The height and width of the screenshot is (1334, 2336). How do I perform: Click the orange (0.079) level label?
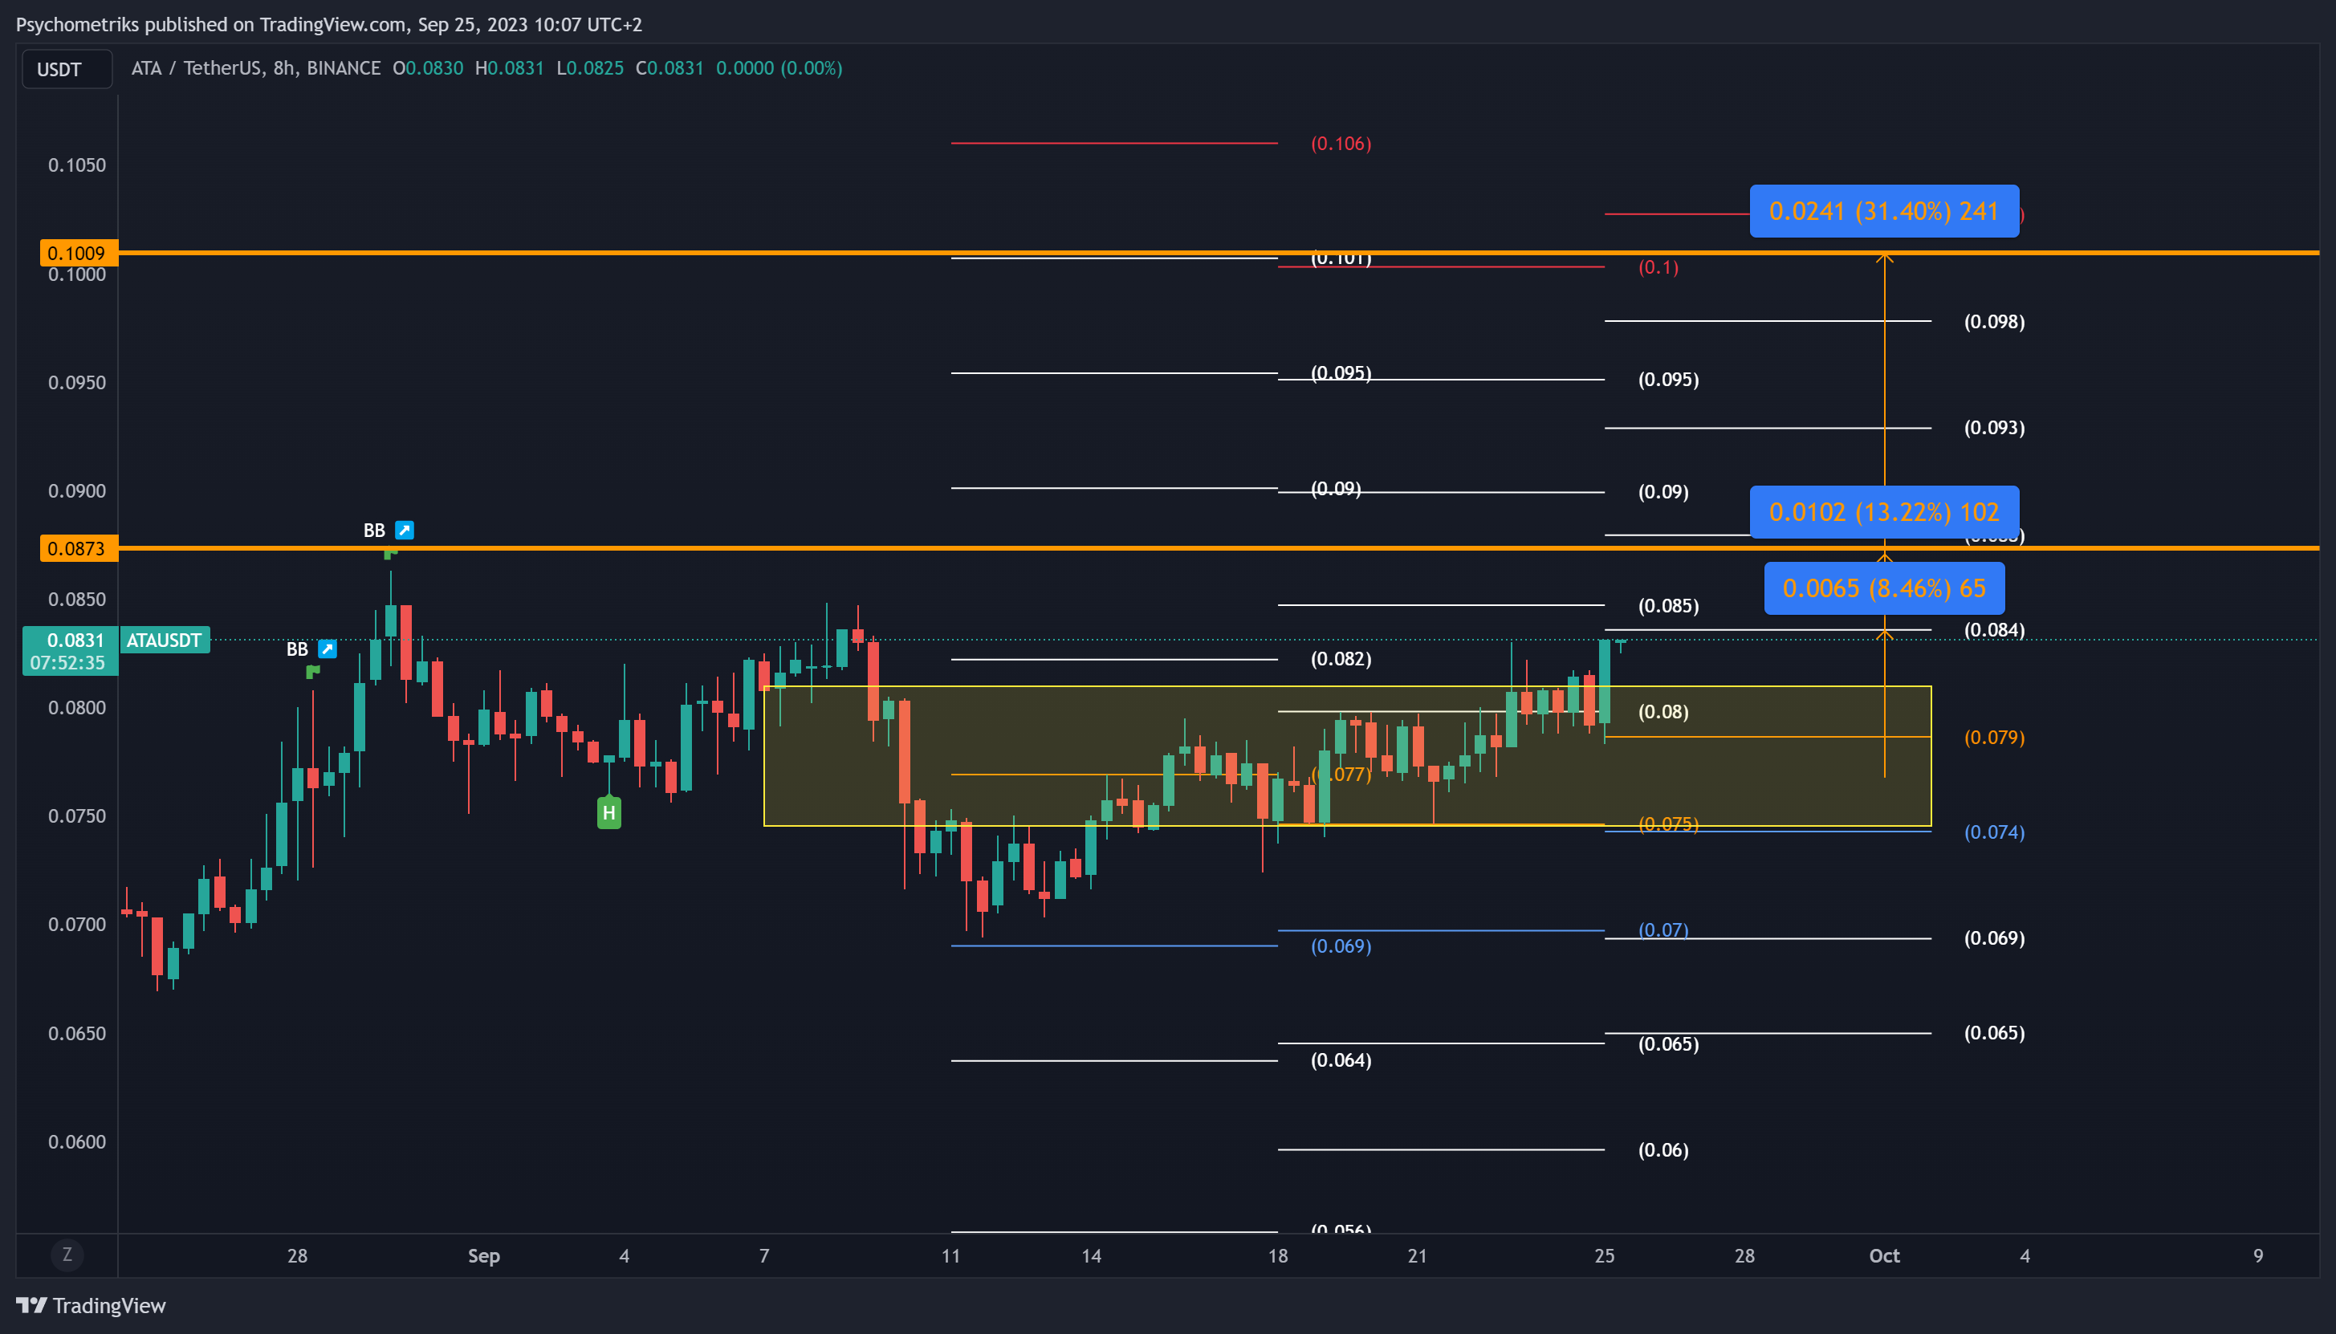point(1993,737)
